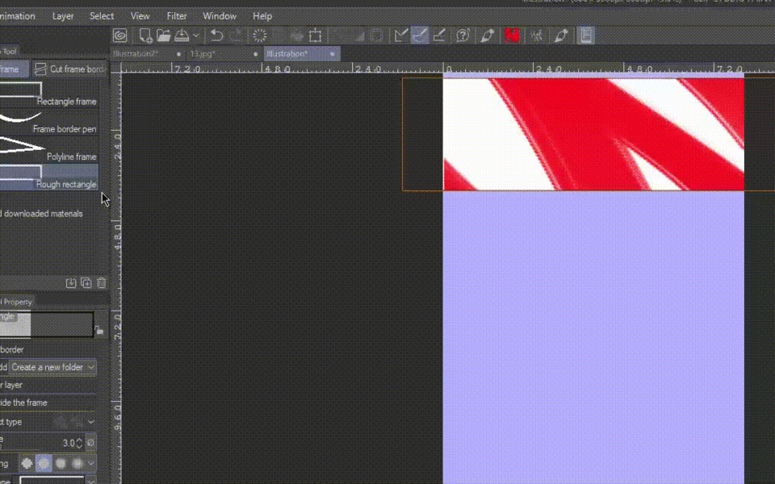Viewport: 775px width, 484px height.
Task: Click the import sub tool icon
Action: 71,283
